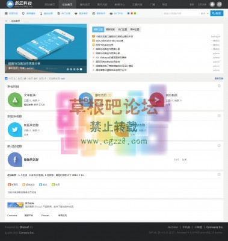Open the 导读 item in top navigation
Viewport: 228px width, 241px height.
[165, 4]
